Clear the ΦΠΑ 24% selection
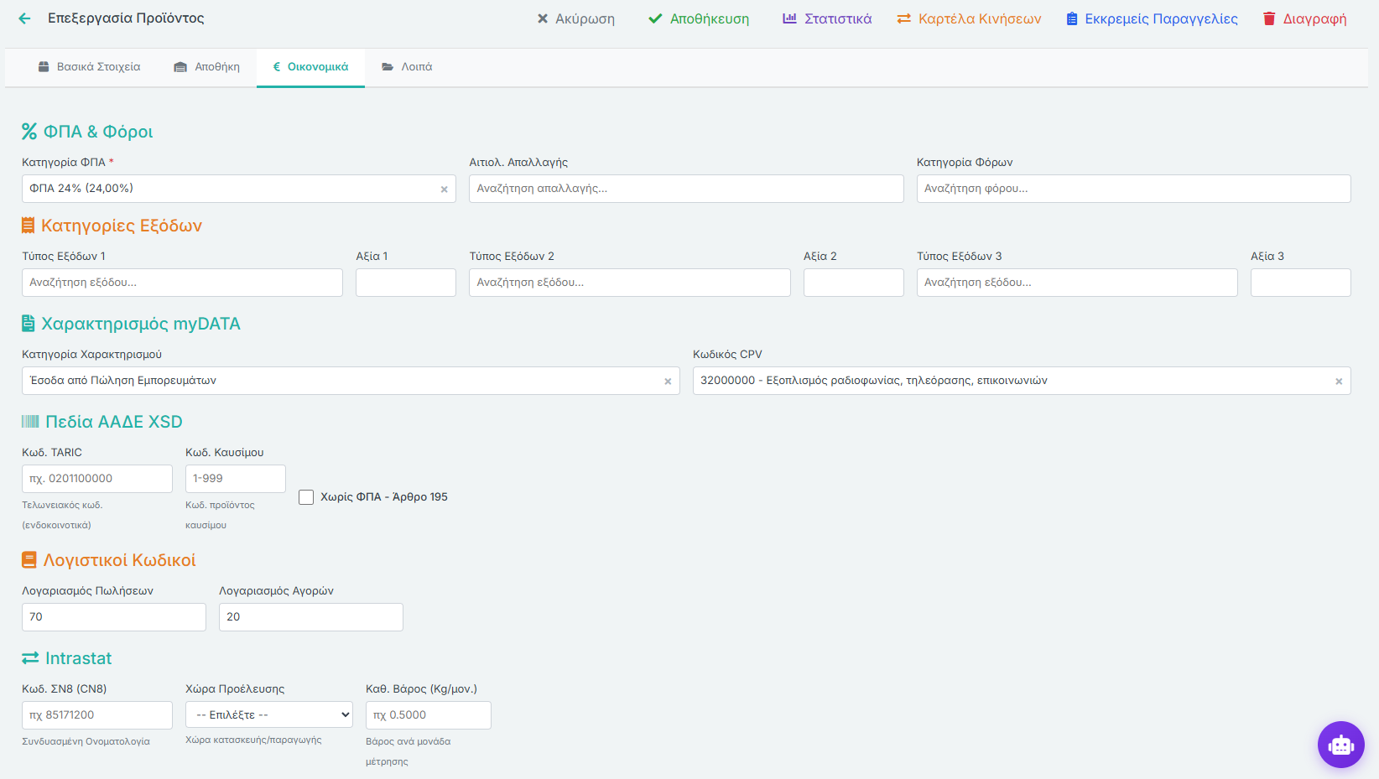The width and height of the screenshot is (1379, 779). [x=444, y=190]
